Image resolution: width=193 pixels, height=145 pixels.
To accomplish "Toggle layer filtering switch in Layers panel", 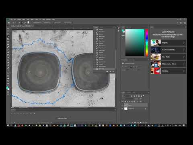I will 144,96.
